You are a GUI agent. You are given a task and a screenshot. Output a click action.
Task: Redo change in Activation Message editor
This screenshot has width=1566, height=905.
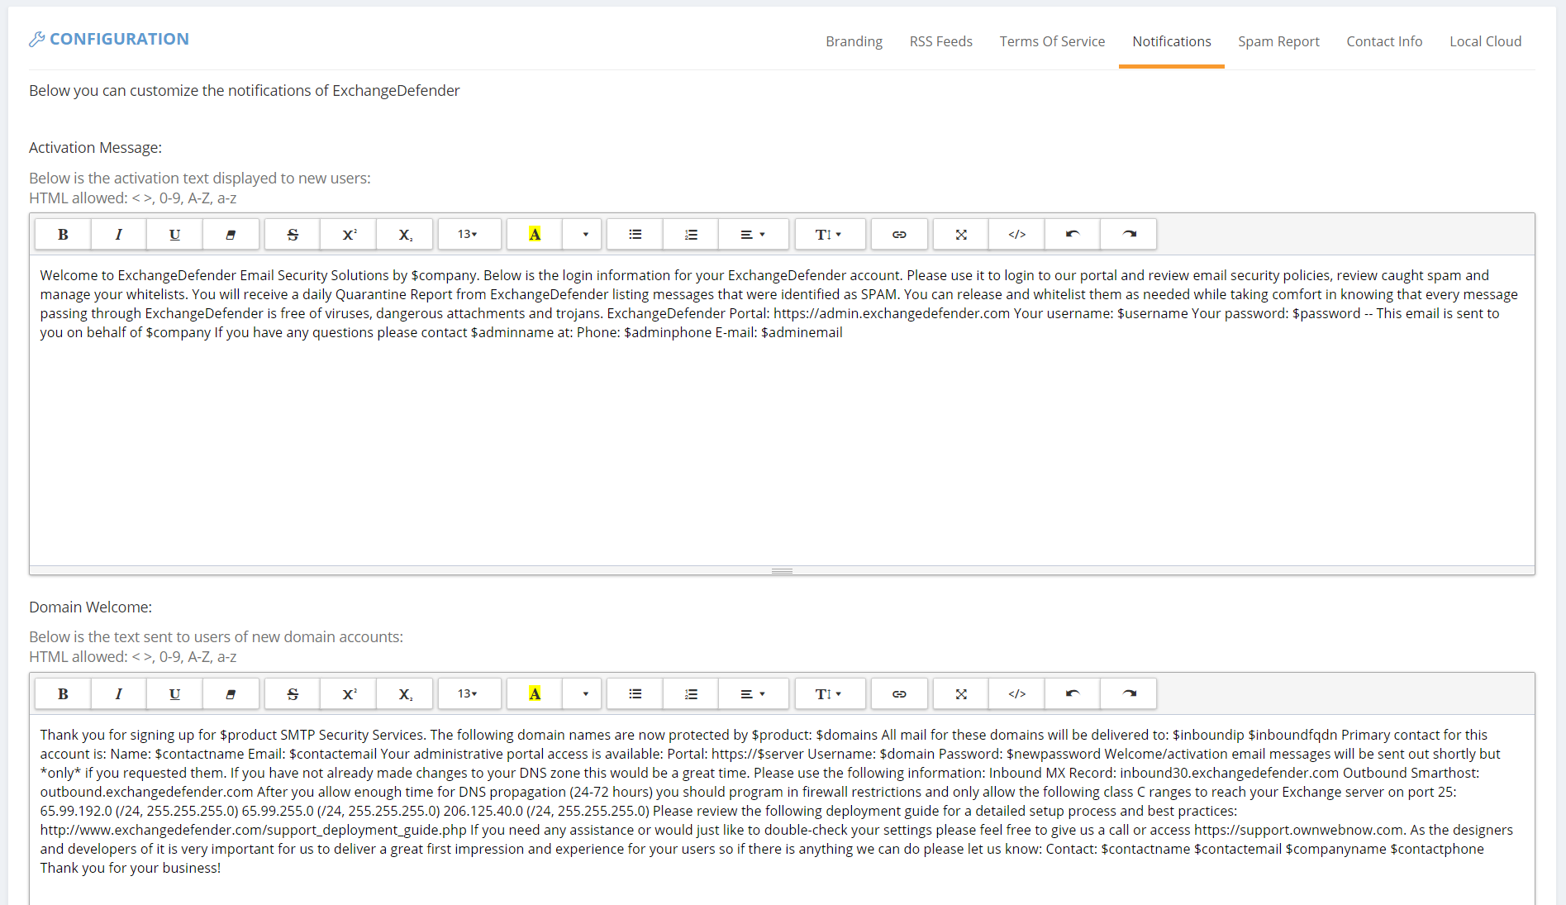pos(1129,235)
